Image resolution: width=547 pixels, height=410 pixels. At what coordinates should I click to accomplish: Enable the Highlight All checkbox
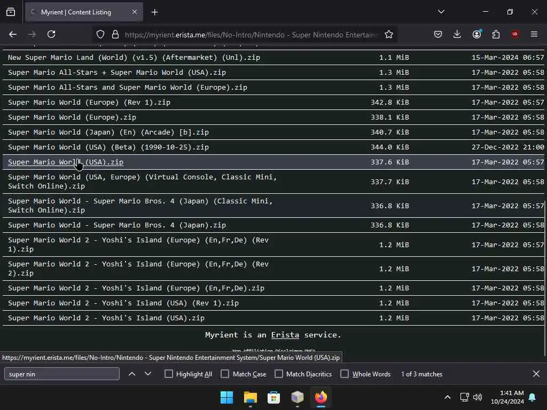pyautogui.click(x=168, y=374)
